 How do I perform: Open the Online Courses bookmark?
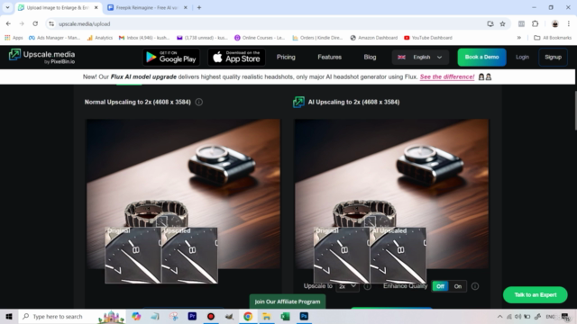pyautogui.click(x=260, y=38)
